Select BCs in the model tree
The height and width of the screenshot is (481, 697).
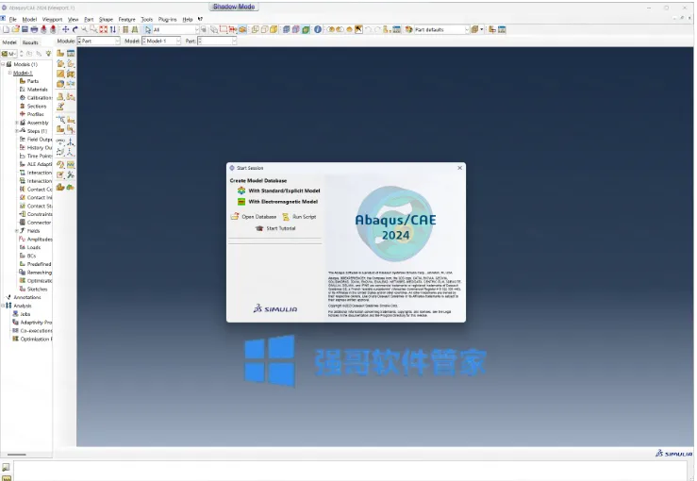pos(31,256)
